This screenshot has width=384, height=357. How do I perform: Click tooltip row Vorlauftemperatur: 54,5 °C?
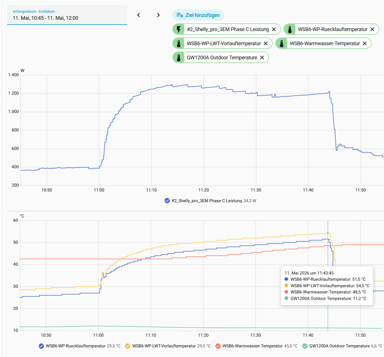coord(327,286)
